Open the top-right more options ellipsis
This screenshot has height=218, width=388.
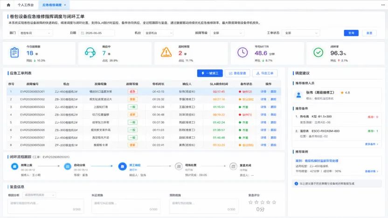click(383, 5)
